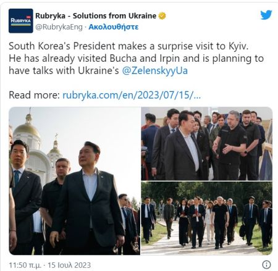Click the golden church dome in photo
Screen dimensions: 278x271
27,128
